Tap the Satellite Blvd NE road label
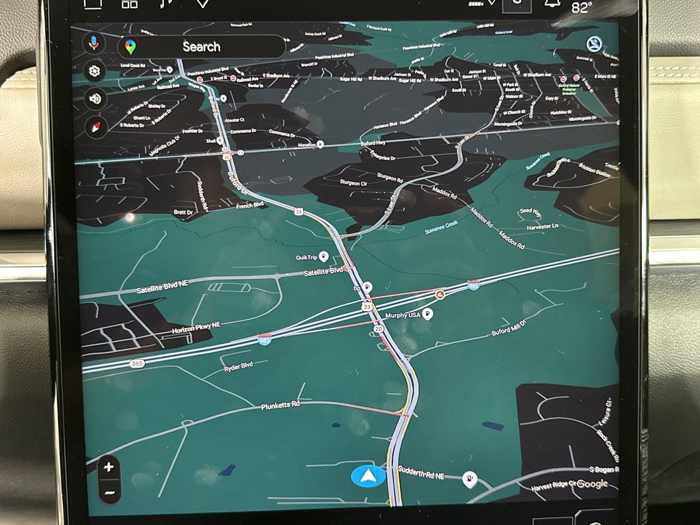700x525 pixels. click(x=162, y=287)
